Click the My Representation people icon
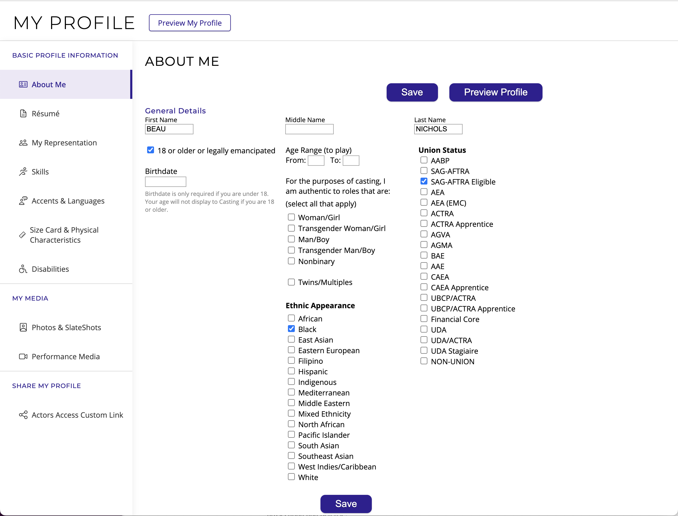This screenshot has width=678, height=516. point(23,143)
